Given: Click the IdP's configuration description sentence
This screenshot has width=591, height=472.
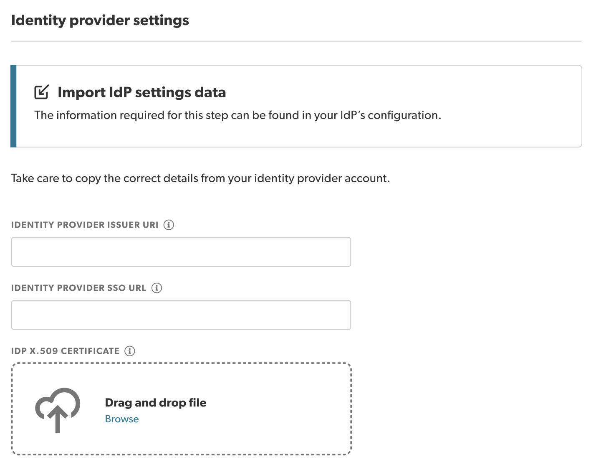Looking at the screenshot, I should 237,115.
